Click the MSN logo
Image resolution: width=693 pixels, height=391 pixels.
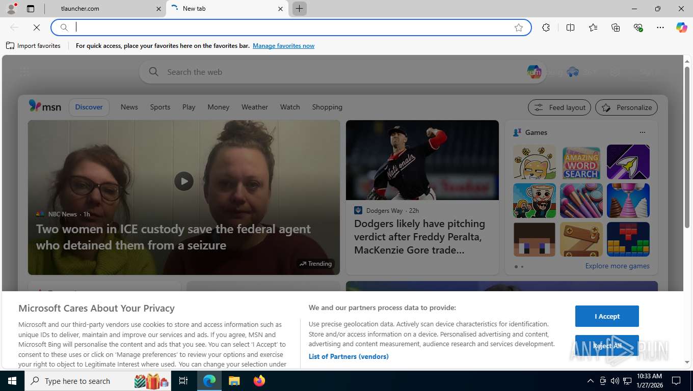45,106
